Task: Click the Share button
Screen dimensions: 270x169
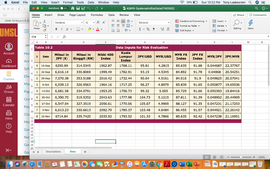Action: 238,15
